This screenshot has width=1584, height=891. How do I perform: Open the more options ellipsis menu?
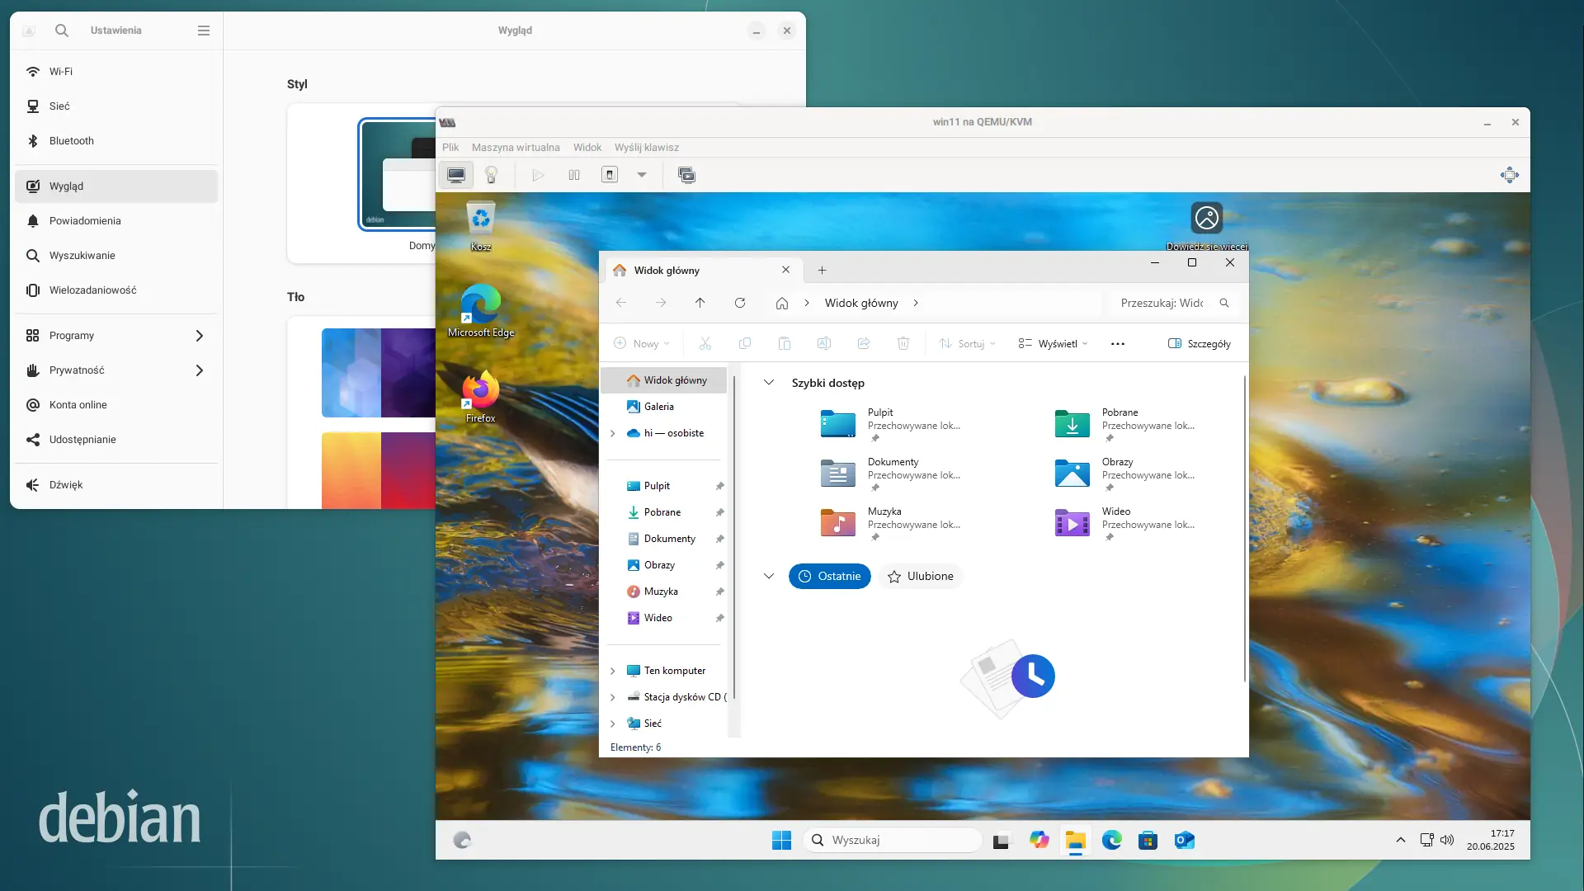tap(1118, 344)
